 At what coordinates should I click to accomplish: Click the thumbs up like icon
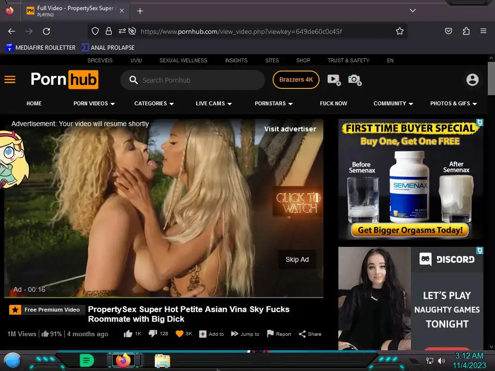pyautogui.click(x=128, y=334)
